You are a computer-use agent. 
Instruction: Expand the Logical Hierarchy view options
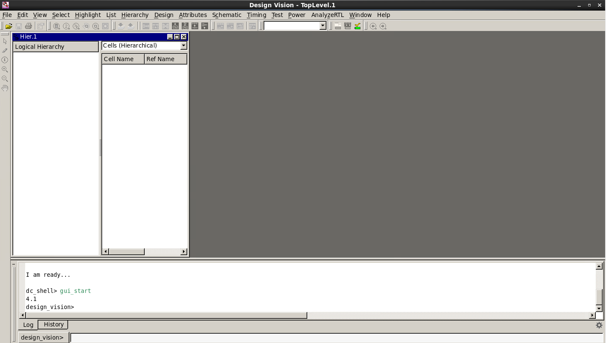(56, 47)
